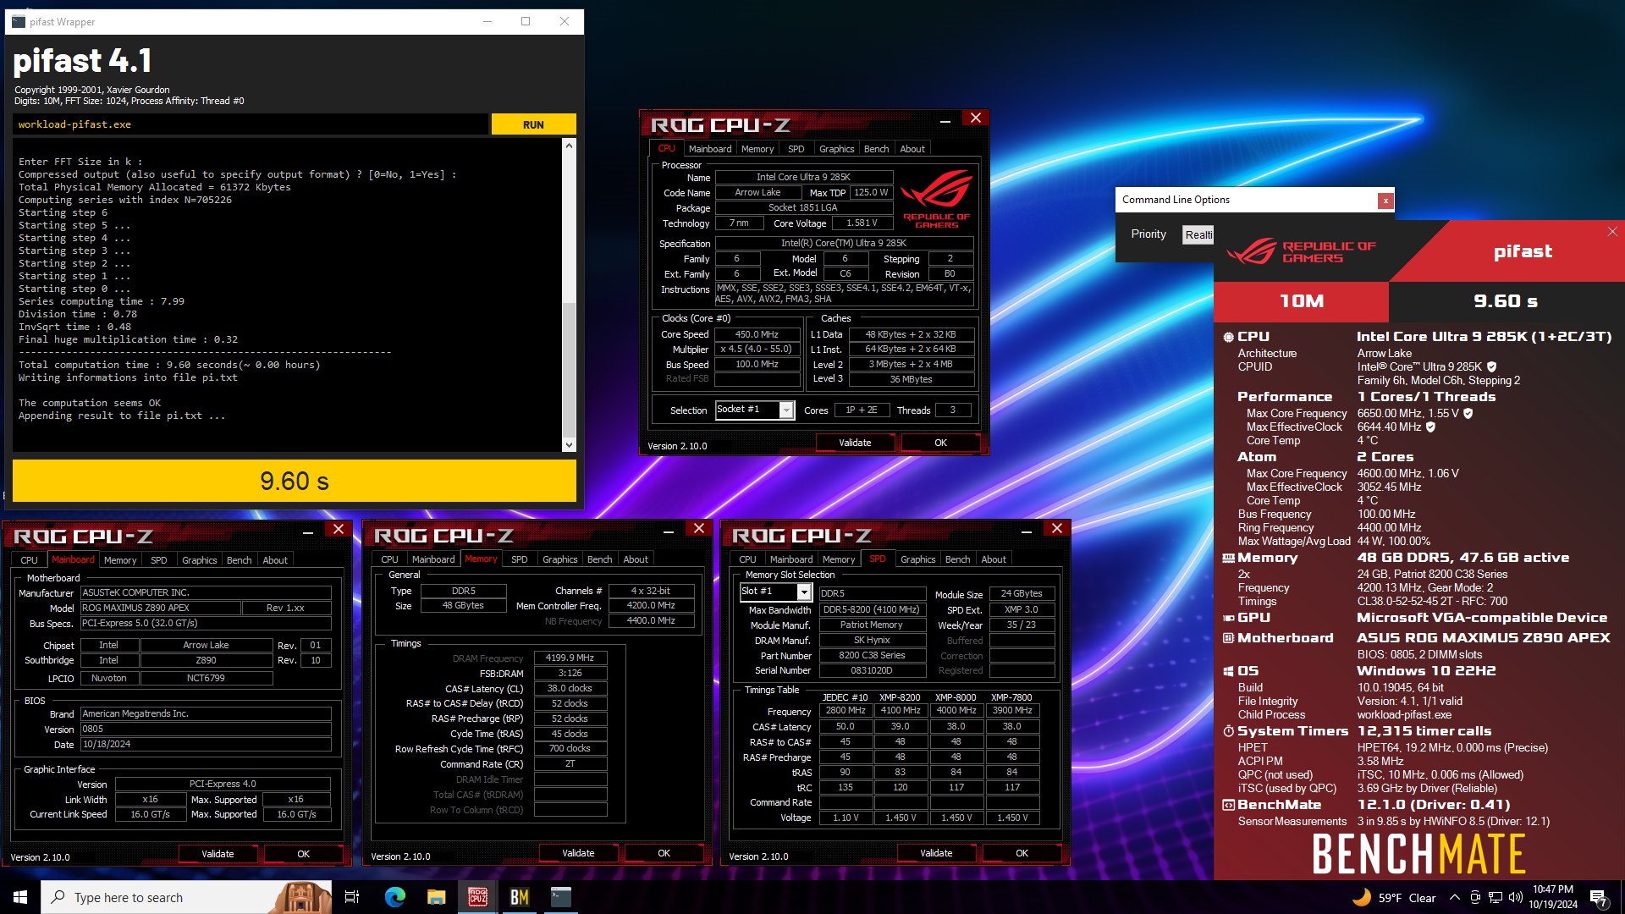Click the Windows search box
The image size is (1625, 914).
186,897
